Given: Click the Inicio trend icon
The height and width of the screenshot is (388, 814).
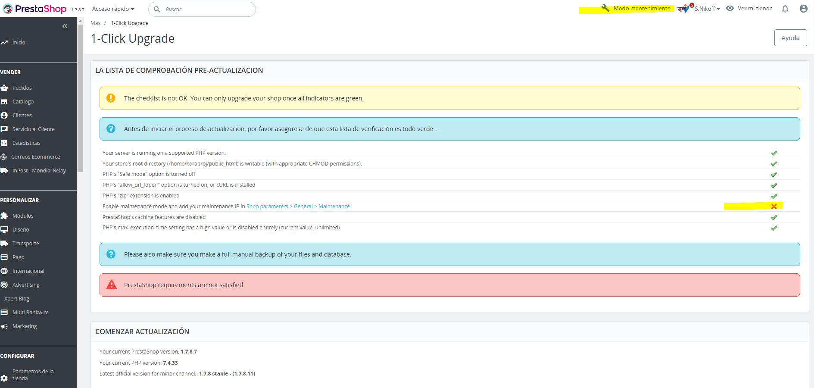Looking at the screenshot, I should [4, 42].
